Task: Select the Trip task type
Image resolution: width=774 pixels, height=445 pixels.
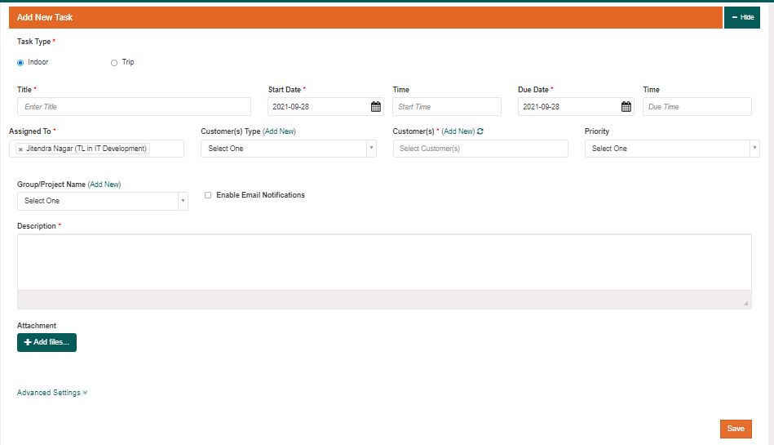Action: pos(114,63)
